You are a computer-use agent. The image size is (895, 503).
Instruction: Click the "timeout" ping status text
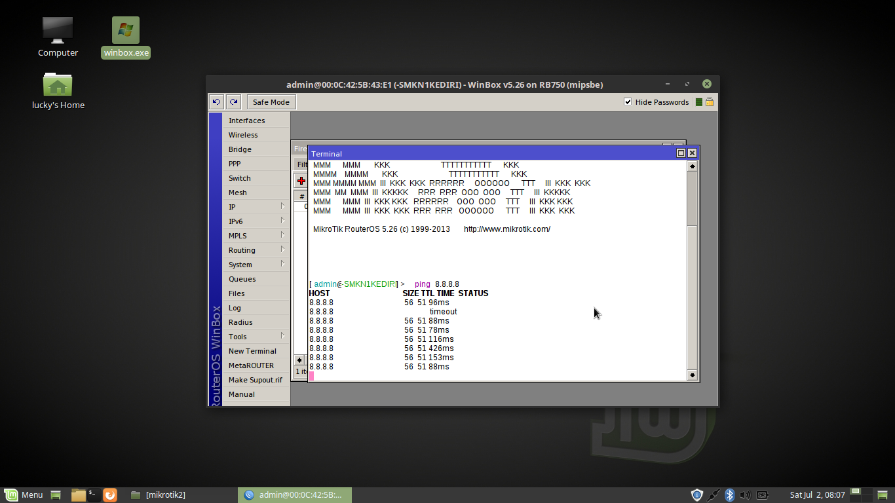click(x=444, y=312)
